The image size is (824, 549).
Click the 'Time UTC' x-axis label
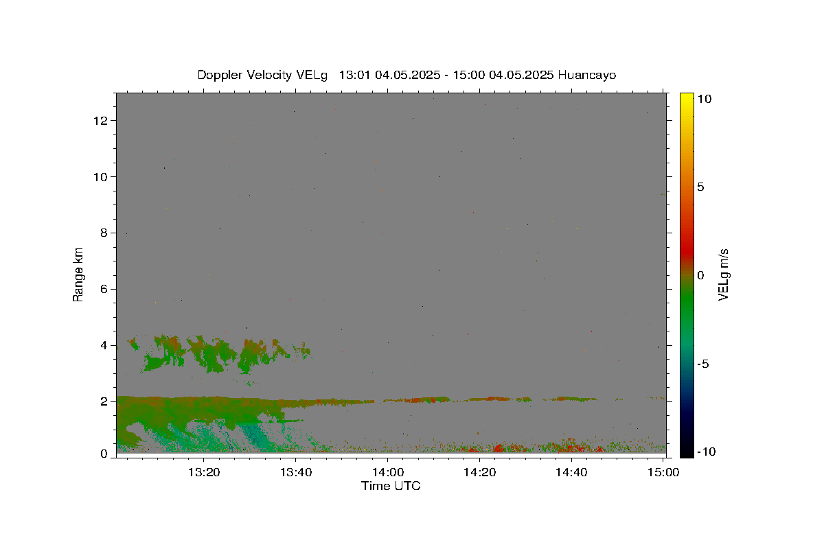click(391, 486)
